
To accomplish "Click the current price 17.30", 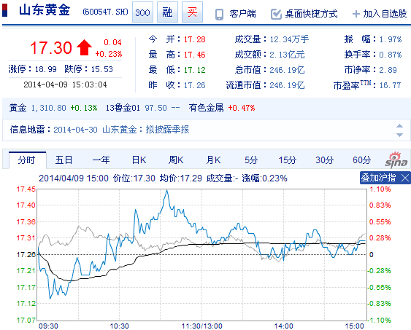I will point(51,48).
